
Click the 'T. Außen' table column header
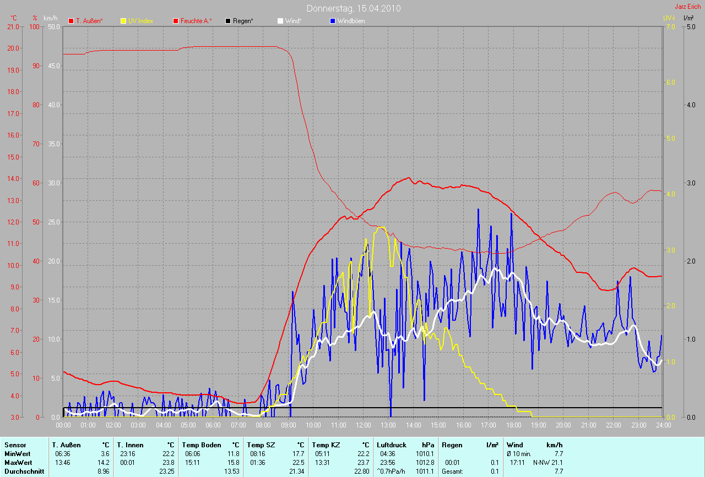click(67, 445)
